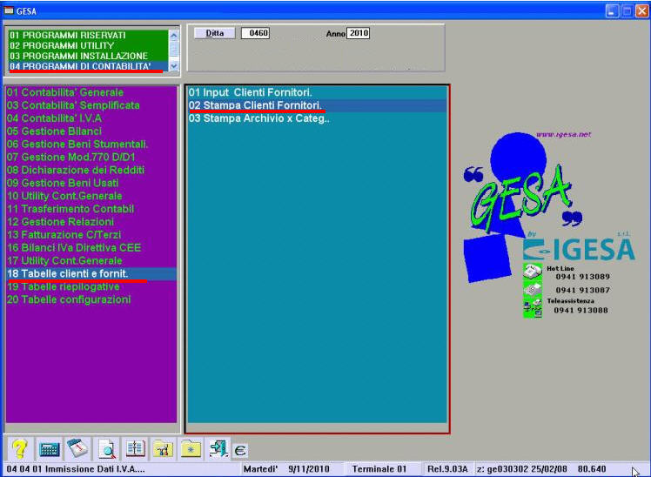Screen dimensions: 651x477
Task: Click the folder with tools icon
Action: coord(163,449)
